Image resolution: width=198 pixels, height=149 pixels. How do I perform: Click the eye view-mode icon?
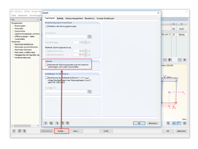coord(185,60)
